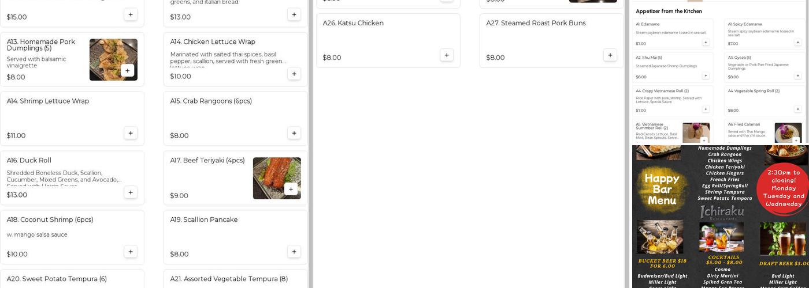The height and width of the screenshot is (288, 809).
Task: Add Crispy Vietnamese Roll to order
Action: tap(705, 109)
